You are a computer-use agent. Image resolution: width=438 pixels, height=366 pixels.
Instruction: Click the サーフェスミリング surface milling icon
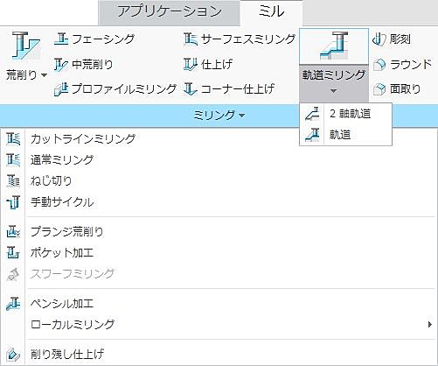[x=191, y=39]
